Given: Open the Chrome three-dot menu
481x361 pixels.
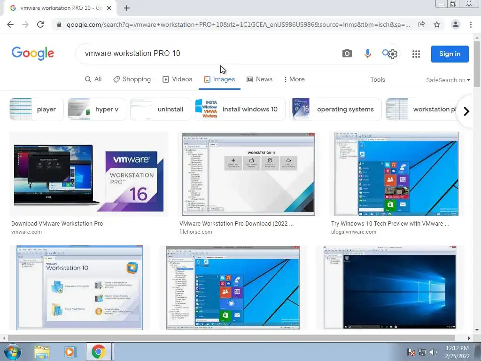Looking at the screenshot, I should pos(471,24).
